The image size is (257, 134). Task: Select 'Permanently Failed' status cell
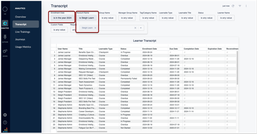tap(129, 79)
